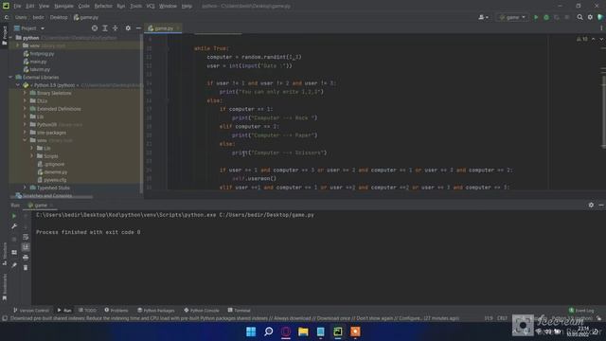The height and width of the screenshot is (341, 606).
Task: Open the game run configuration dropdown
Action: pos(512,17)
